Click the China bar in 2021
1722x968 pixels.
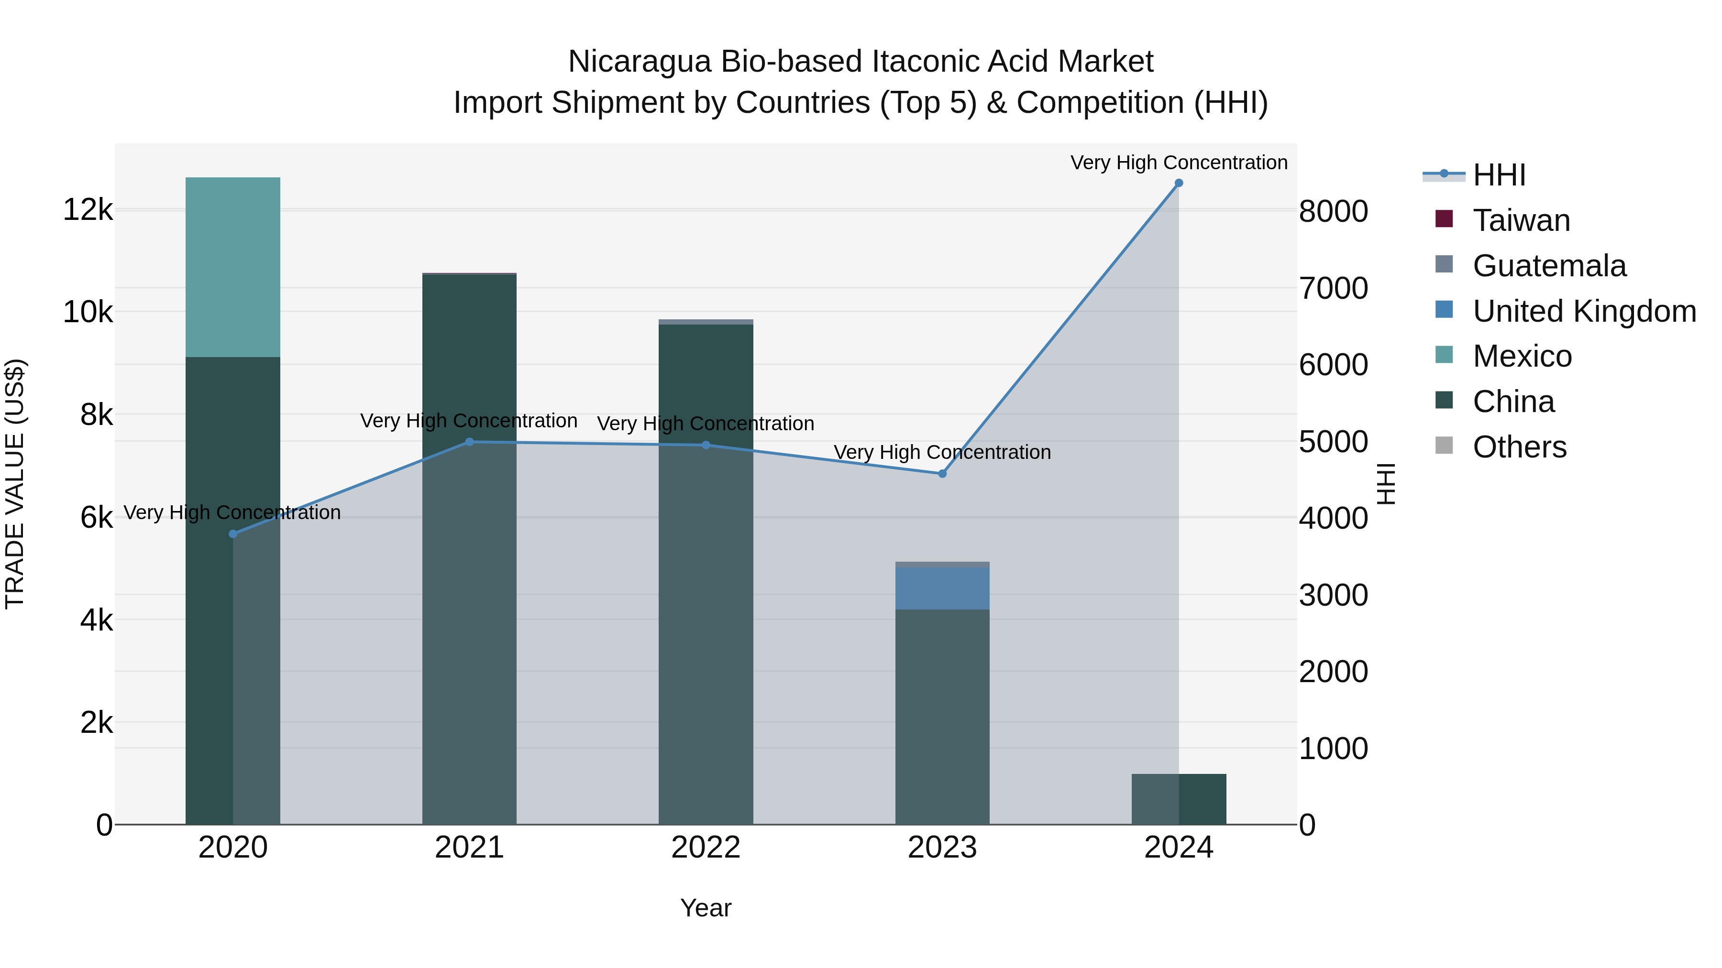(x=469, y=549)
